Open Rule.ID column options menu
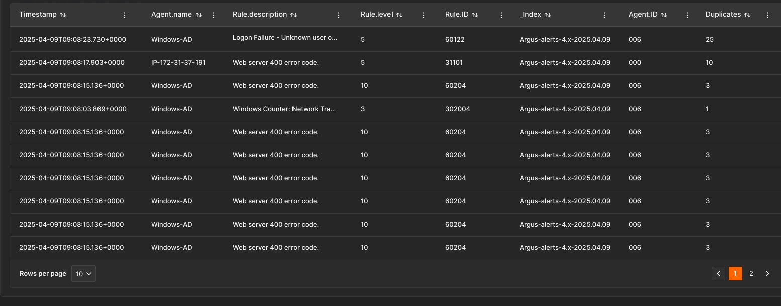This screenshot has width=781, height=306. coord(501,15)
